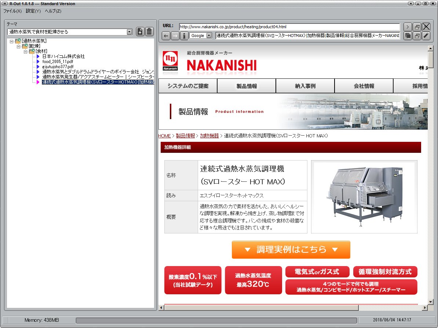Click the blue arrow beside gijutujoho377.pdf
The width and height of the screenshot is (438, 328).
(38, 67)
